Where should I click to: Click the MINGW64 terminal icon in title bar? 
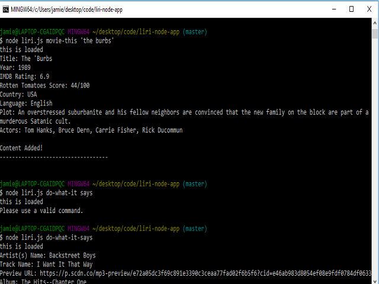6,8
